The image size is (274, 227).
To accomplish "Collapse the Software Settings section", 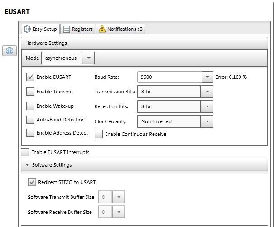I will 28,165.
